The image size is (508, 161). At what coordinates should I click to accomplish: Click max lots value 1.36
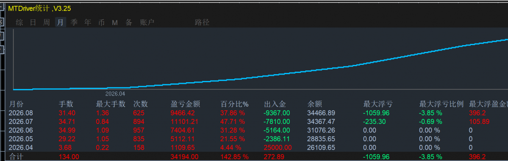(x=103, y=113)
